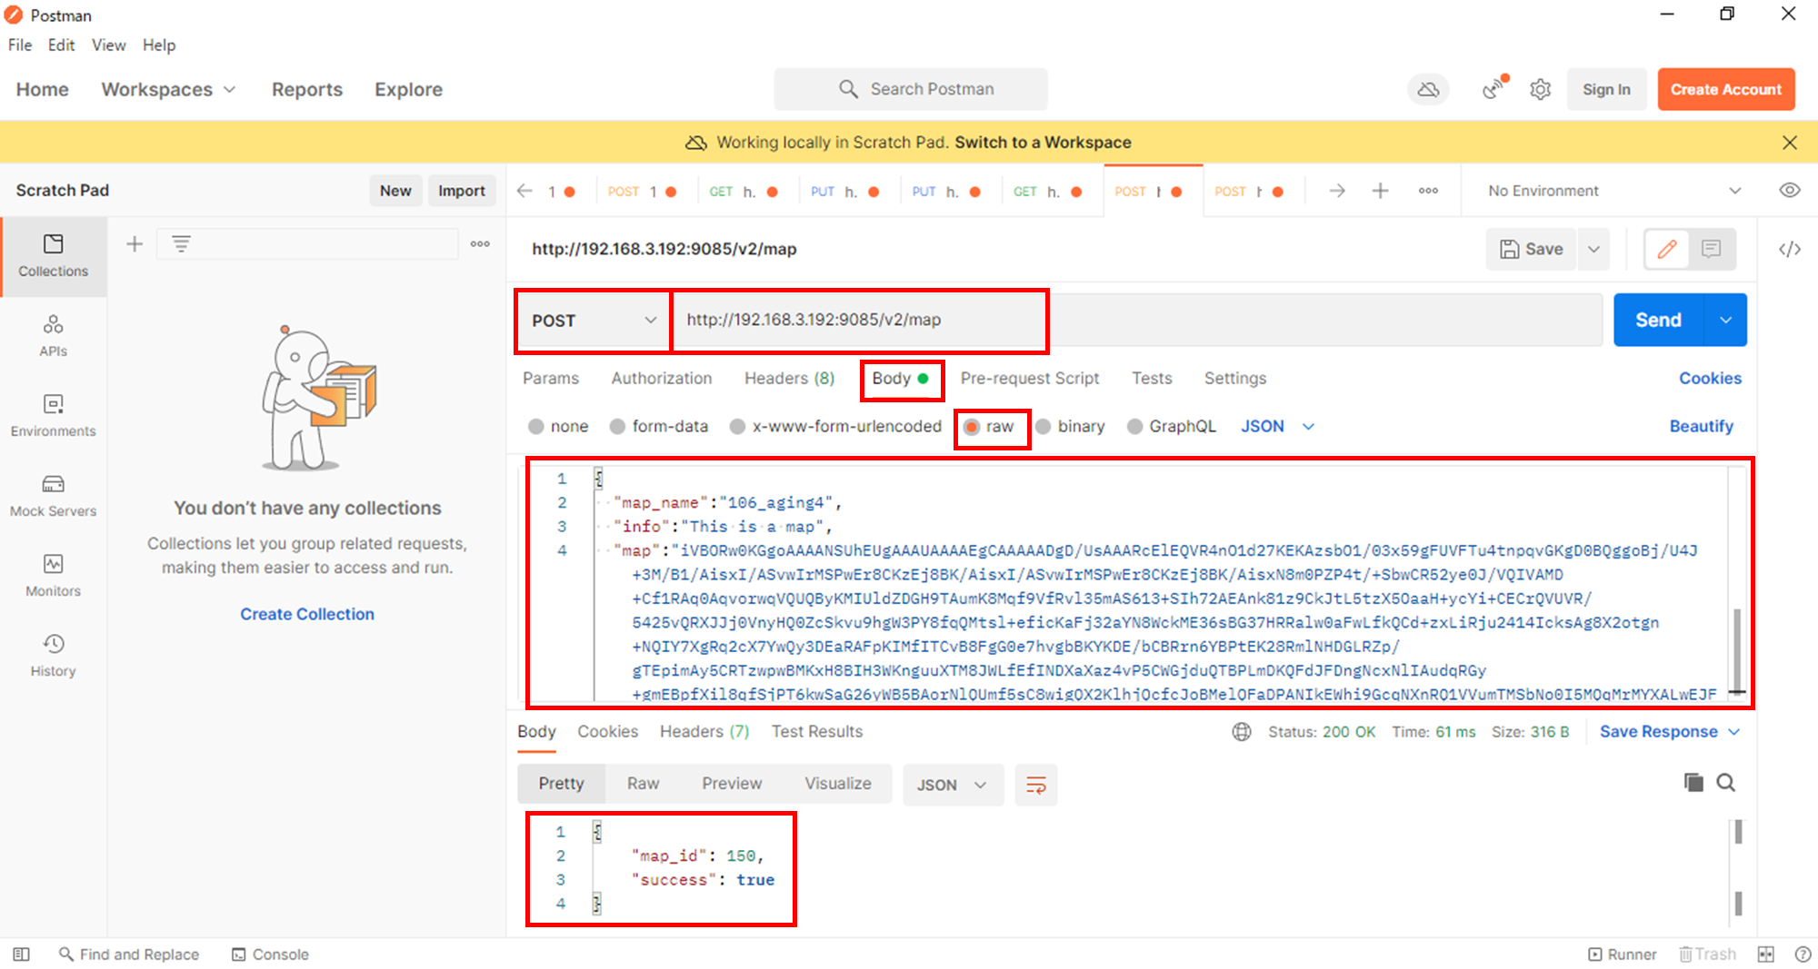
Task: Open the Mock Servers sidebar panel
Action: point(53,496)
